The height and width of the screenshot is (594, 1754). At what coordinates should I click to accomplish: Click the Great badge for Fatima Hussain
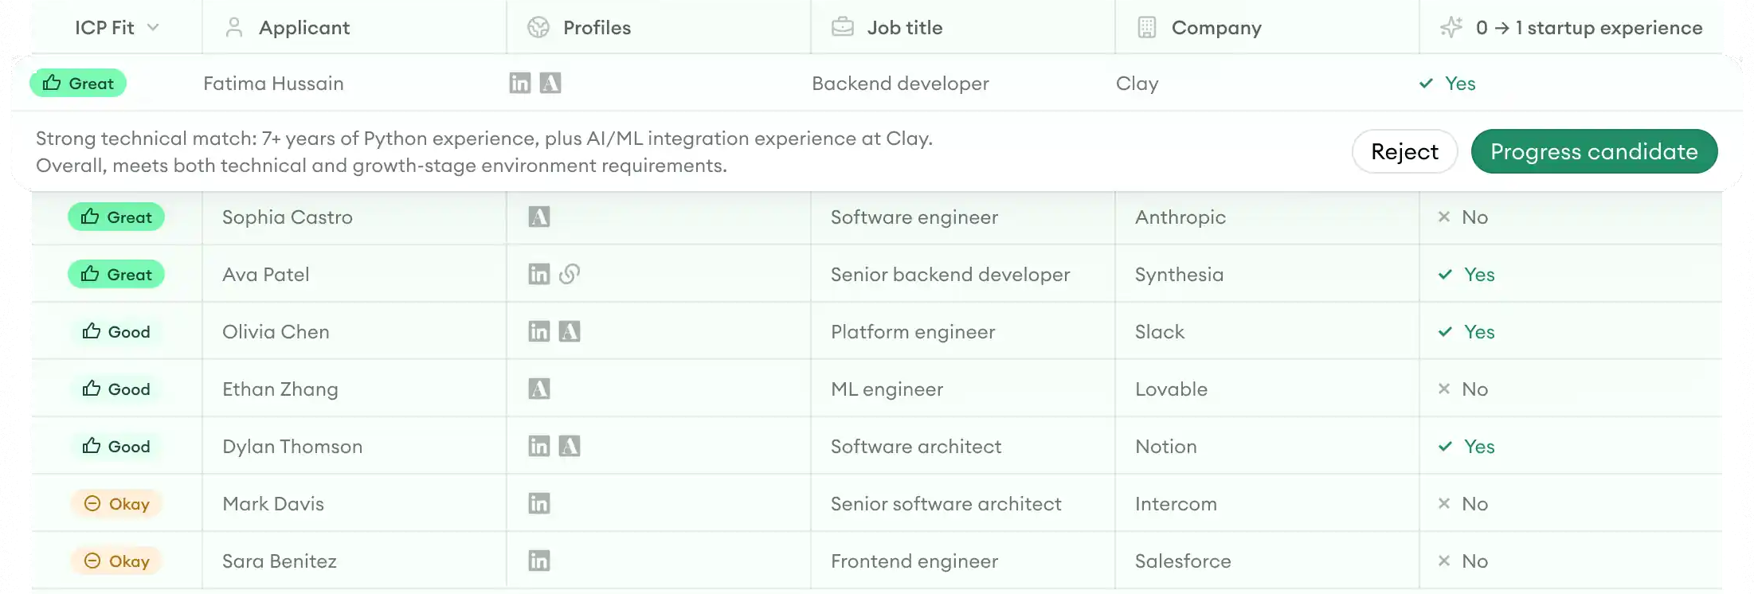pos(78,83)
